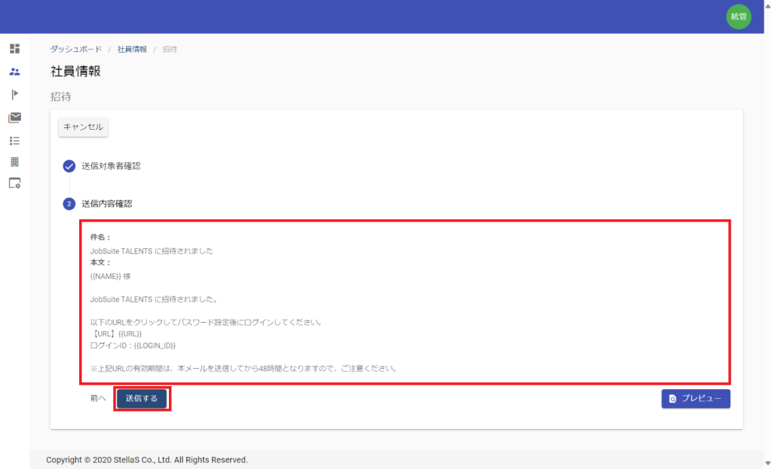This screenshot has width=772, height=469.
Task: Select the employees people icon in sidebar
Action: point(14,72)
